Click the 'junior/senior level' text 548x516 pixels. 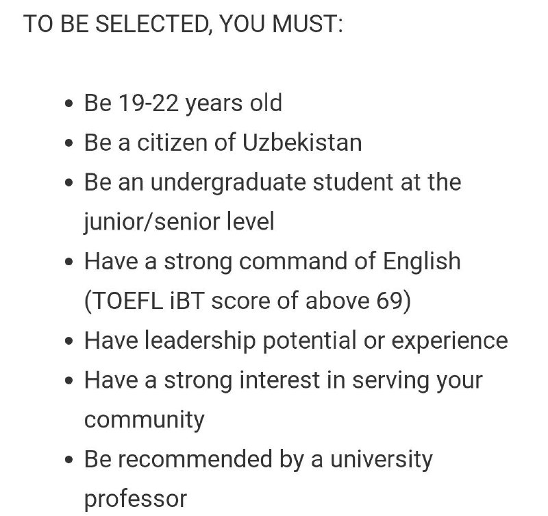179,222
